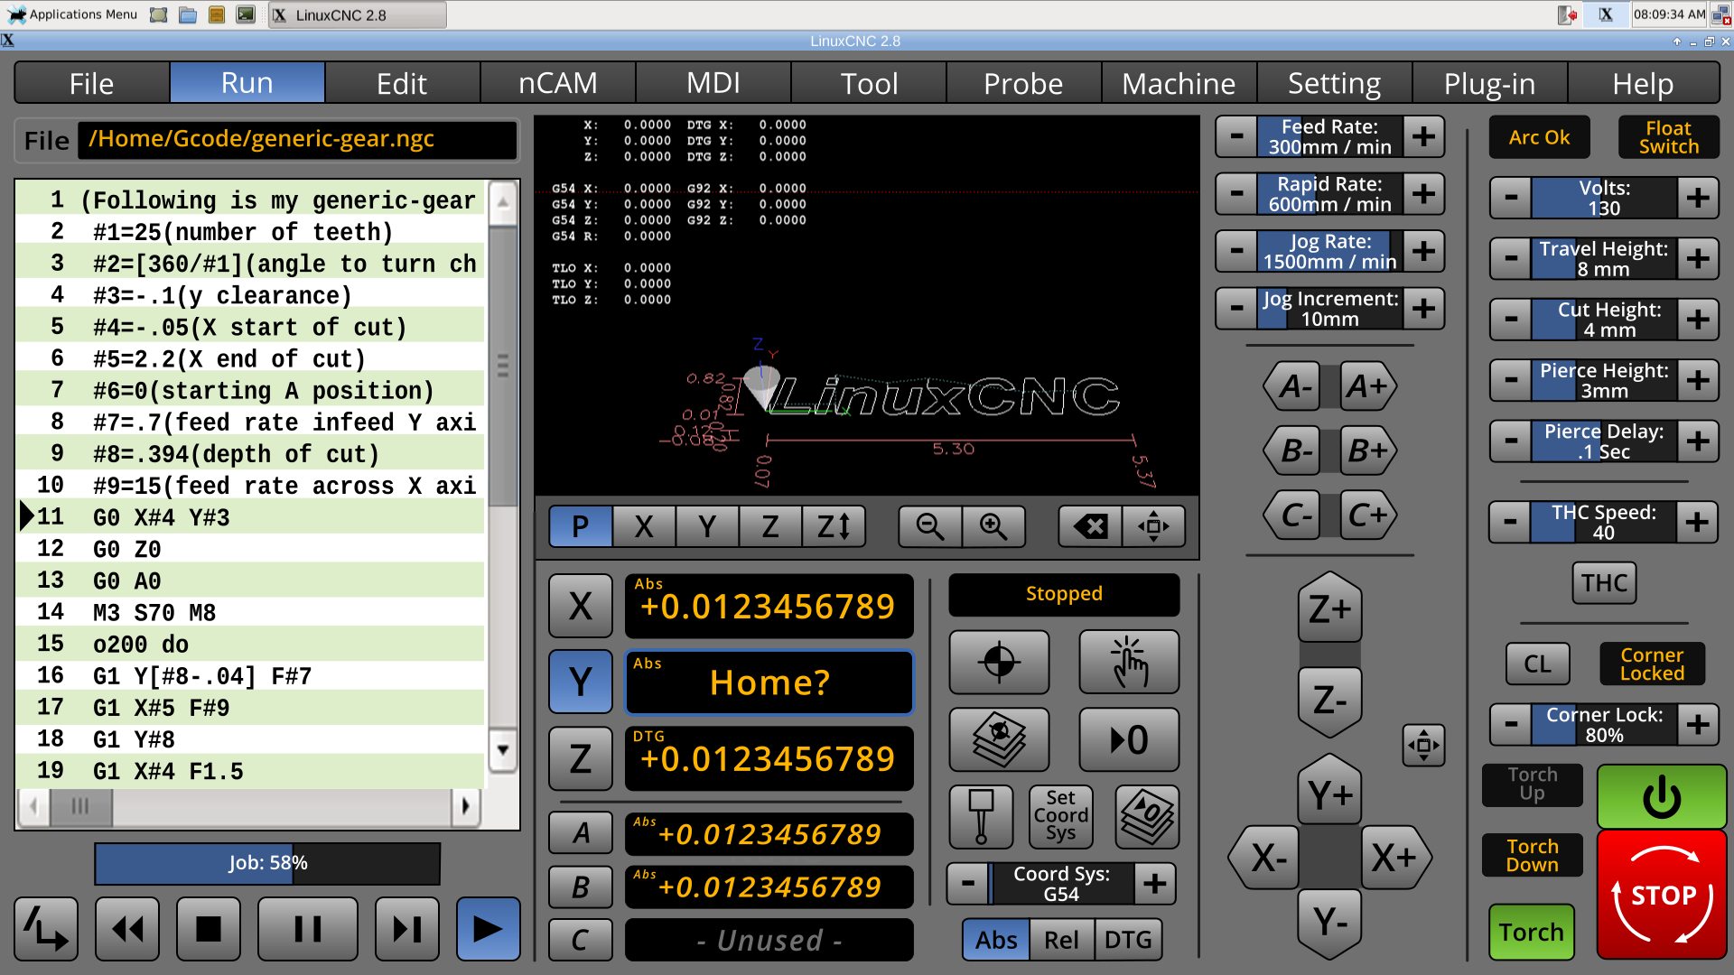Select perspective P view
This screenshot has width=1734, height=975.
coord(581,526)
